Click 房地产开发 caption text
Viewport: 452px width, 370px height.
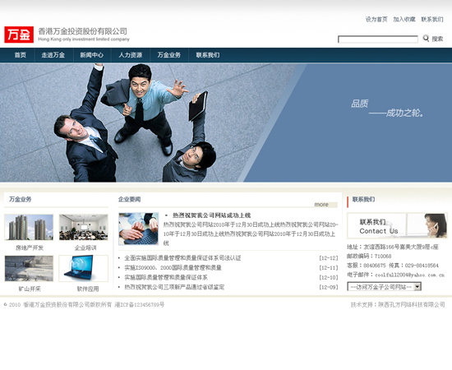click(x=30, y=247)
